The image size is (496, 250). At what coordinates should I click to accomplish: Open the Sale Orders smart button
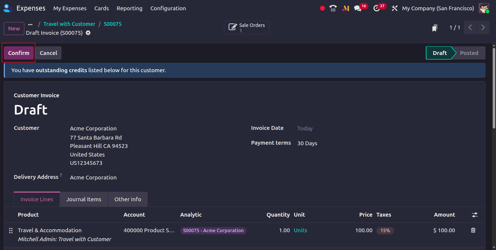[x=247, y=27]
